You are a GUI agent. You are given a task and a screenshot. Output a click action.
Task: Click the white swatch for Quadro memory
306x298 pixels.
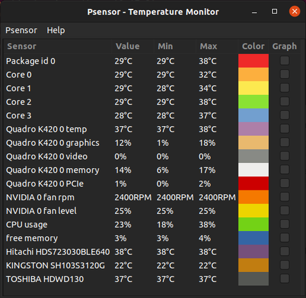(253, 170)
